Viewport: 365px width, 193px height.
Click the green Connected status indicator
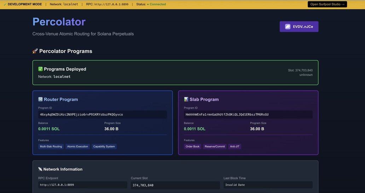(x=147, y=4)
